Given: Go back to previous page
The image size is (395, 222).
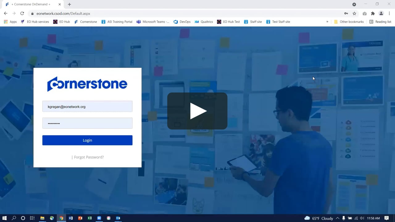Looking at the screenshot, I should click(6, 14).
